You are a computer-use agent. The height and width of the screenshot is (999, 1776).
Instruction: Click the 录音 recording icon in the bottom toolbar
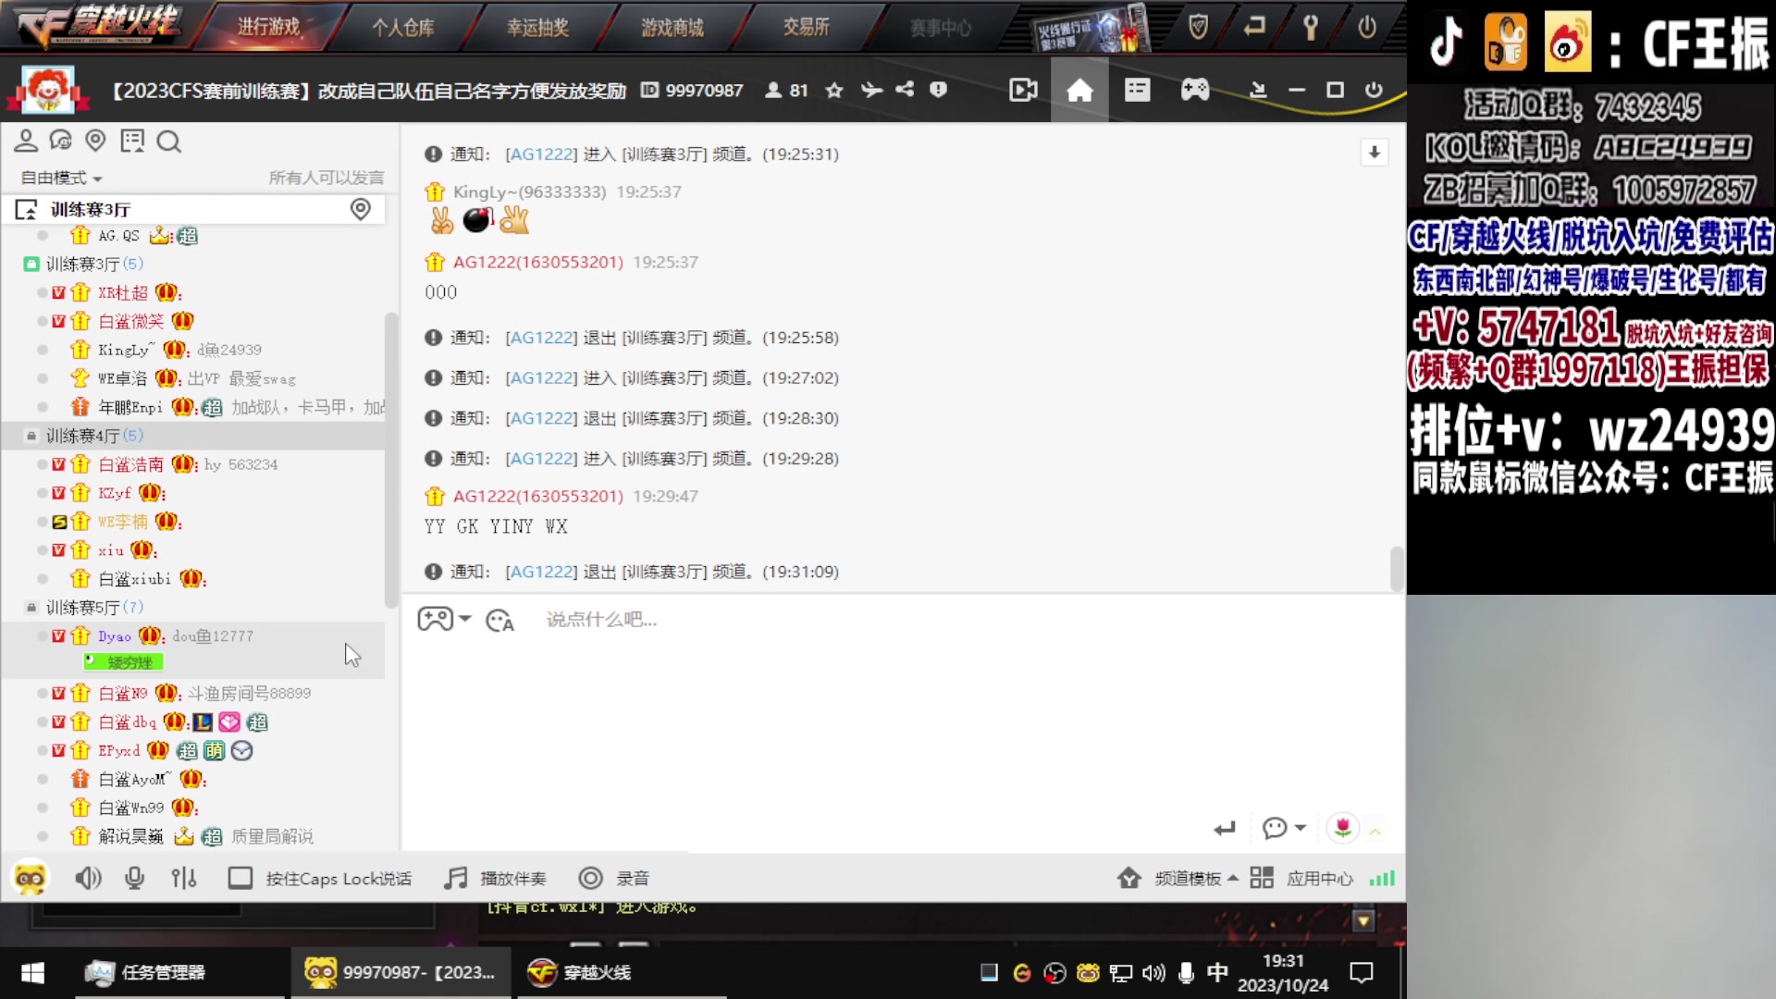click(x=590, y=878)
